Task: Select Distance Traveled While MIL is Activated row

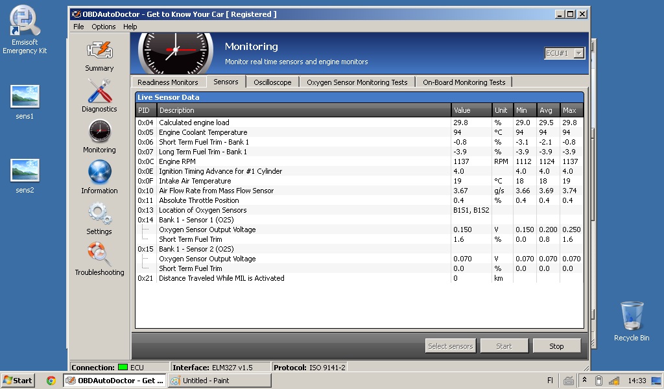Action: pyautogui.click(x=359, y=278)
